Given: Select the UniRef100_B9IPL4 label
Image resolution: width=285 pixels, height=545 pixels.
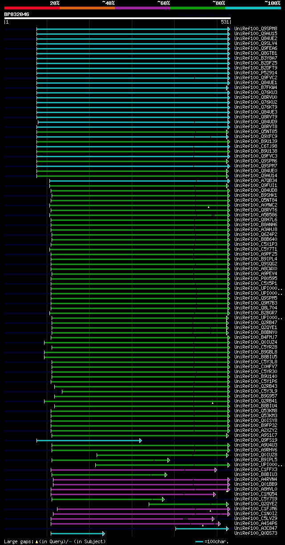Looking at the screenshot, I should [256, 259].
